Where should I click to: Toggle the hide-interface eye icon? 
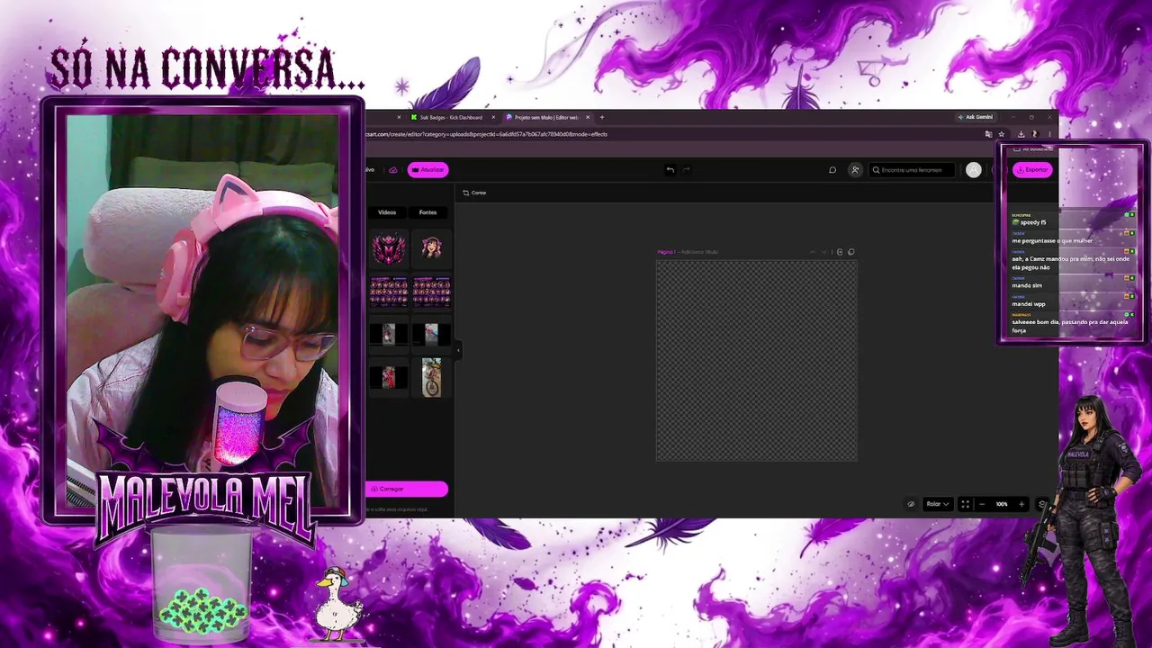[x=911, y=504]
